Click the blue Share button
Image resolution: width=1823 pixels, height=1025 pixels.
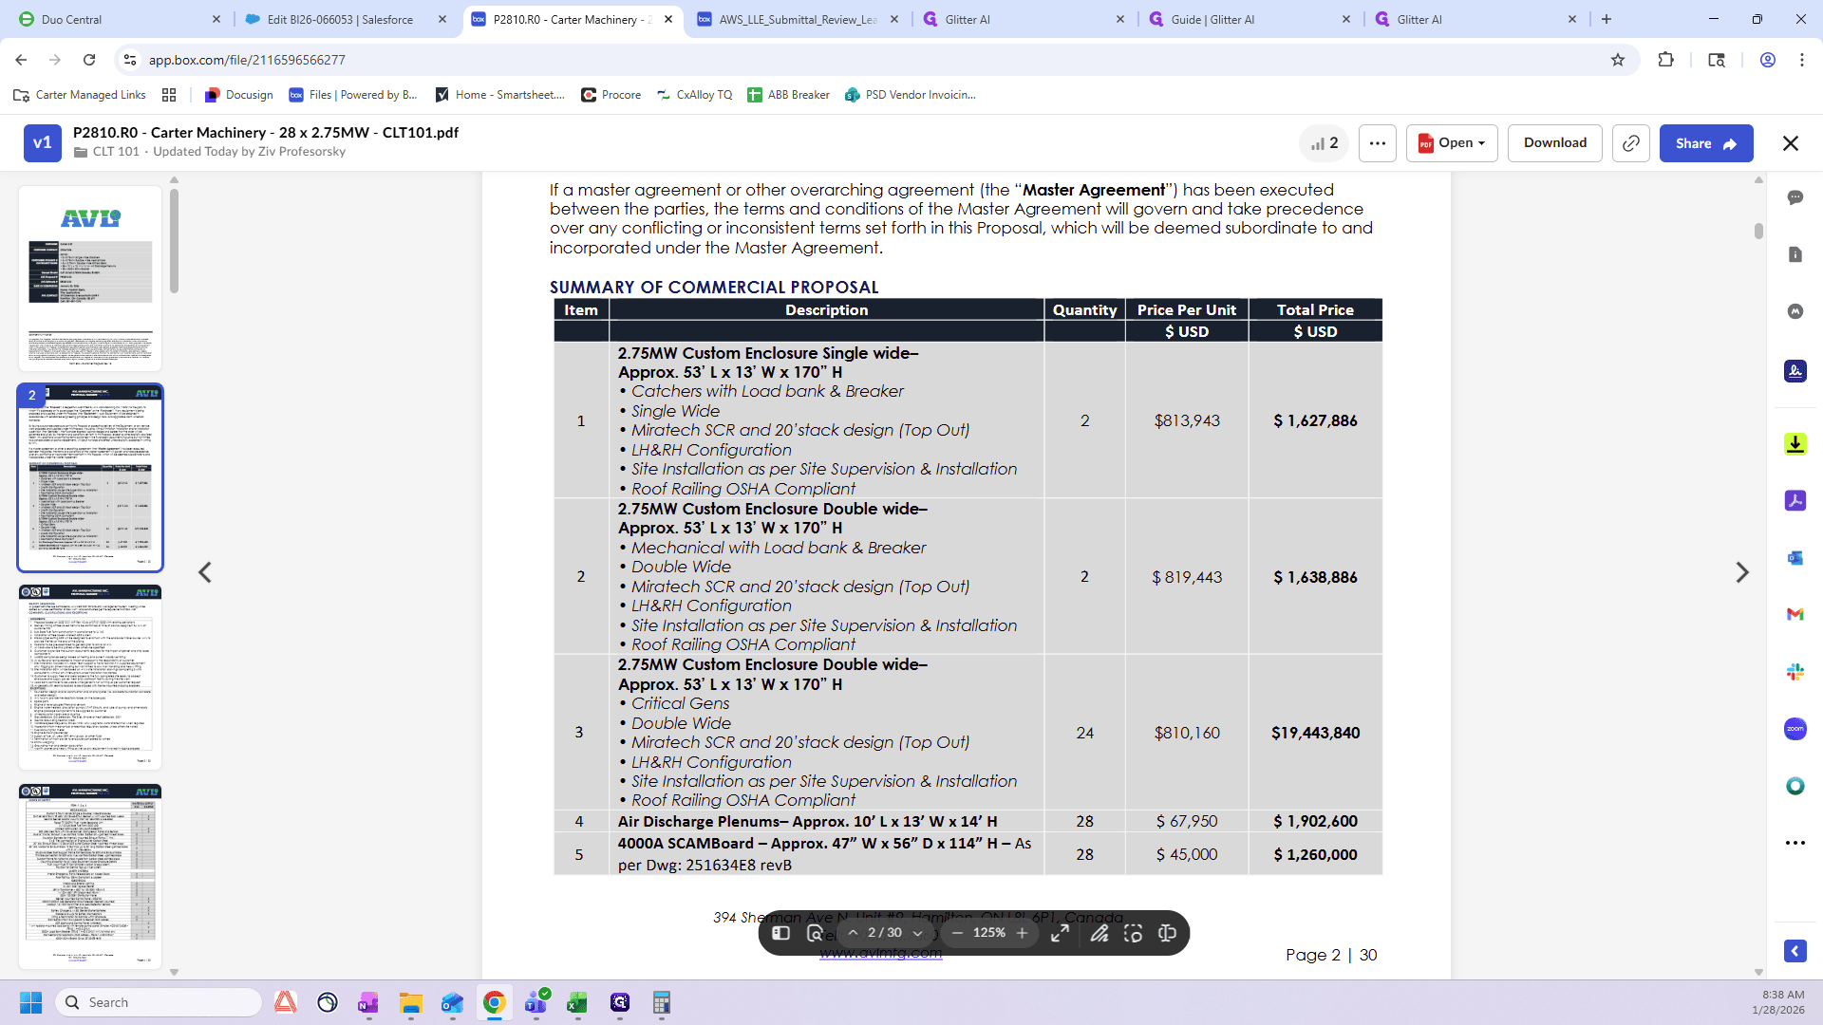click(x=1706, y=143)
